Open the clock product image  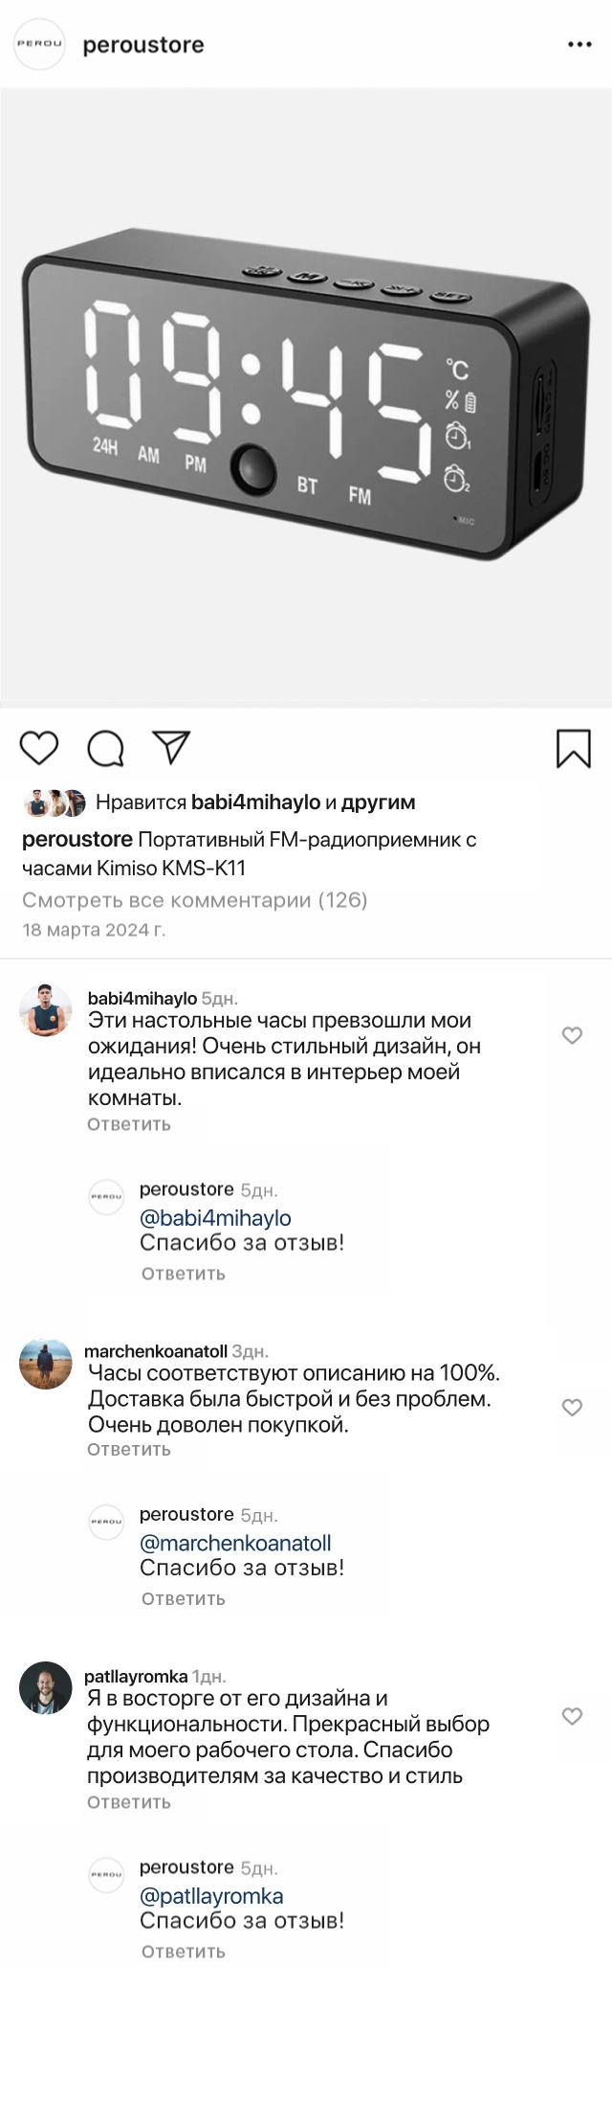pyautogui.click(x=306, y=397)
